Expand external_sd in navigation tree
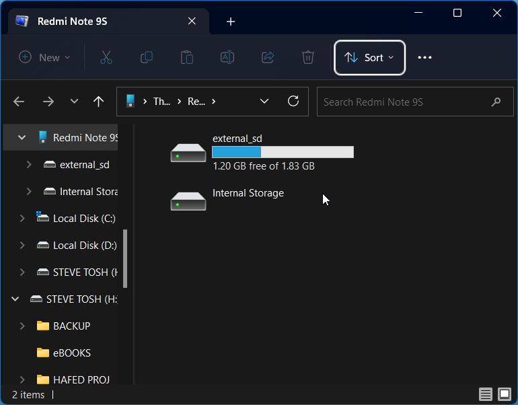The image size is (518, 405). 29,165
